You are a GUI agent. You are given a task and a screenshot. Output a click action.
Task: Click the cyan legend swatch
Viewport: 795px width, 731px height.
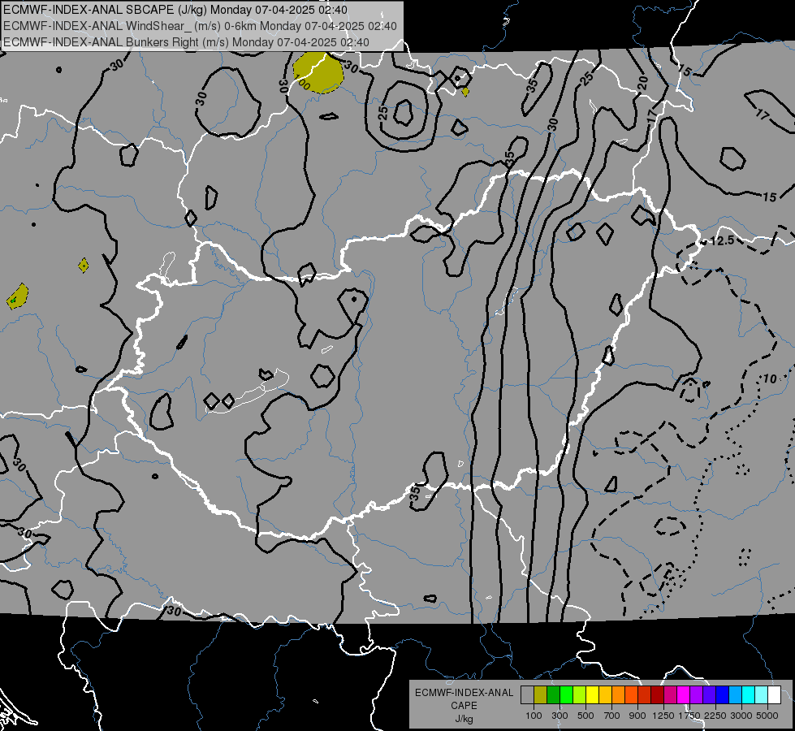click(x=749, y=695)
